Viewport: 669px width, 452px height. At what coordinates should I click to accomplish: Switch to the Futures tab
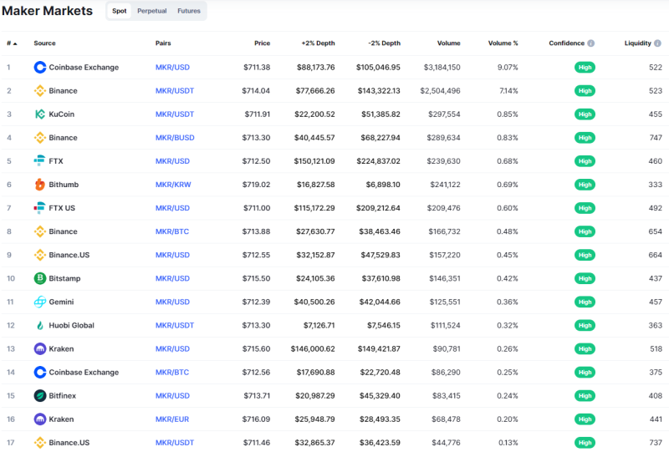click(x=189, y=11)
